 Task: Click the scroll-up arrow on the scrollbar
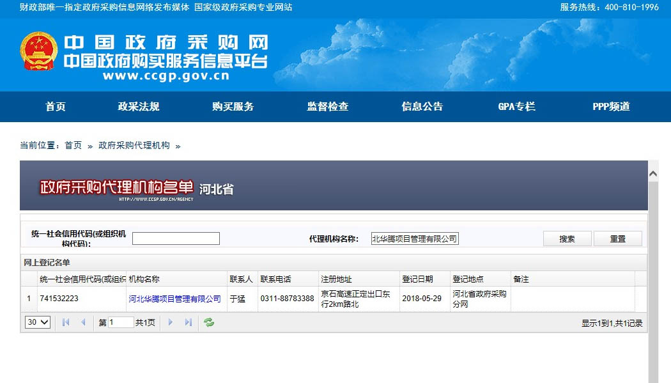[x=653, y=173]
